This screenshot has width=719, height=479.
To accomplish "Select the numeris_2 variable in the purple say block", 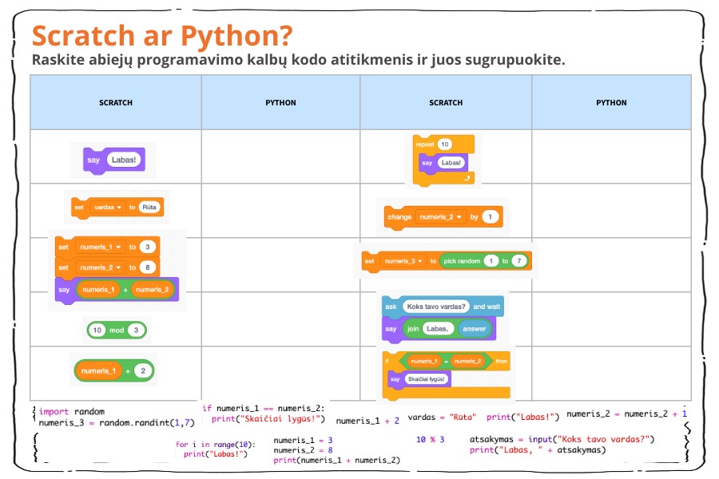I will [x=153, y=290].
